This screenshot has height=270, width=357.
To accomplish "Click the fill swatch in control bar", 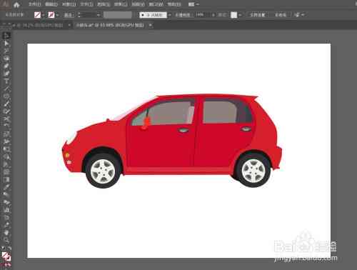I will pyautogui.click(x=37, y=15).
